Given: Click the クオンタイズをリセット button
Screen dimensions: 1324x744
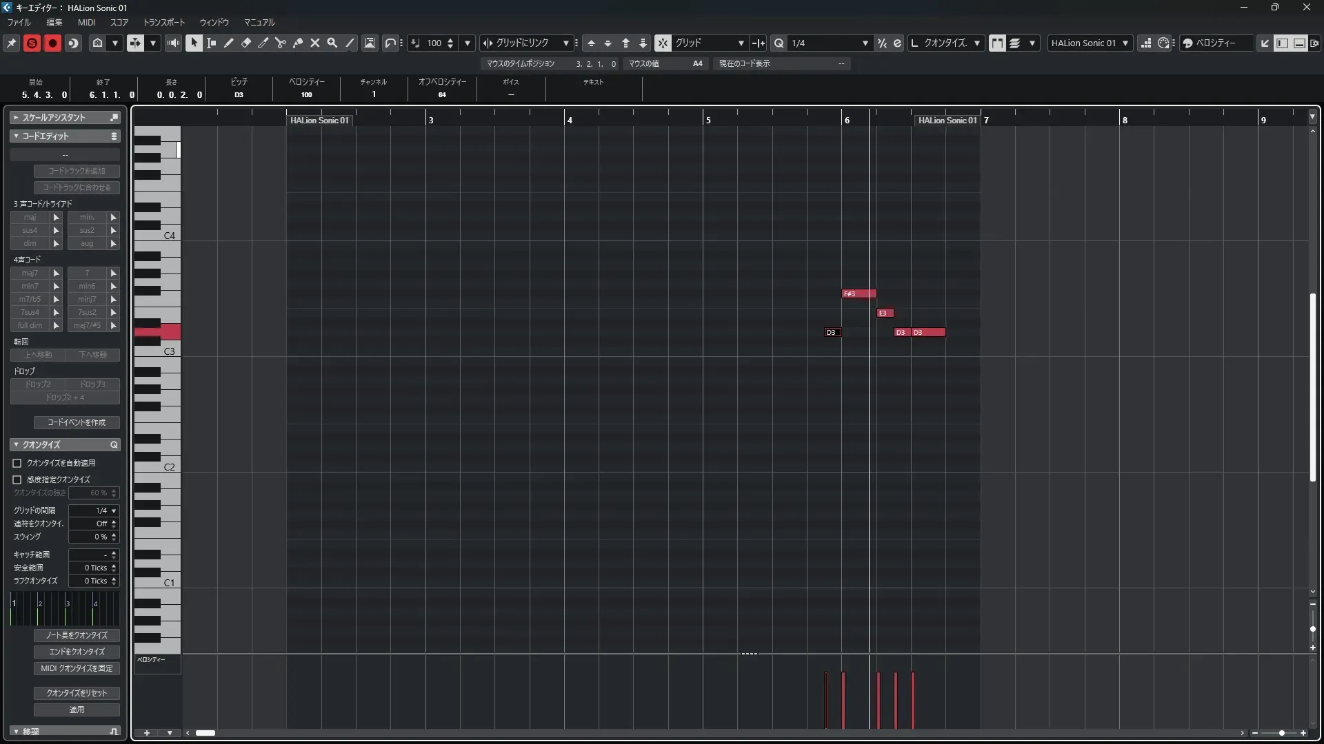Looking at the screenshot, I should tap(77, 693).
